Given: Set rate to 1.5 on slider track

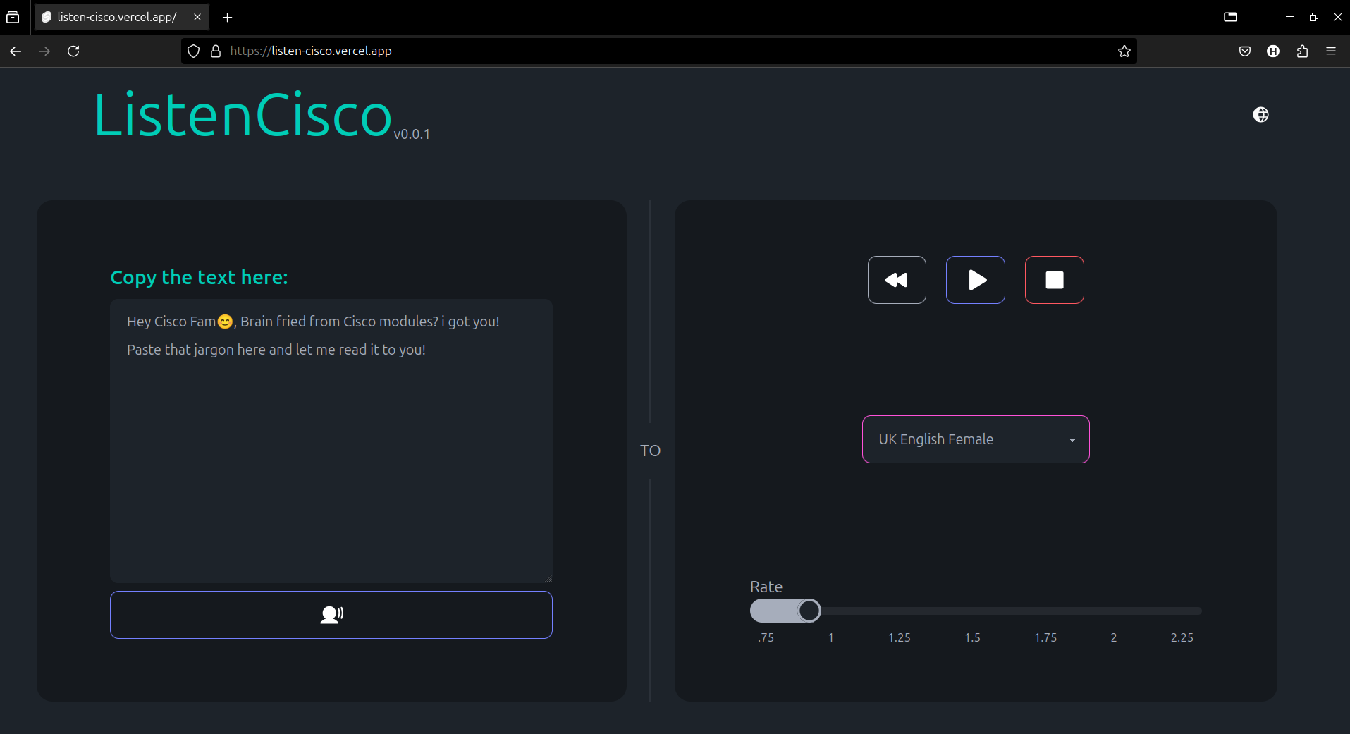Looking at the screenshot, I should click(973, 611).
